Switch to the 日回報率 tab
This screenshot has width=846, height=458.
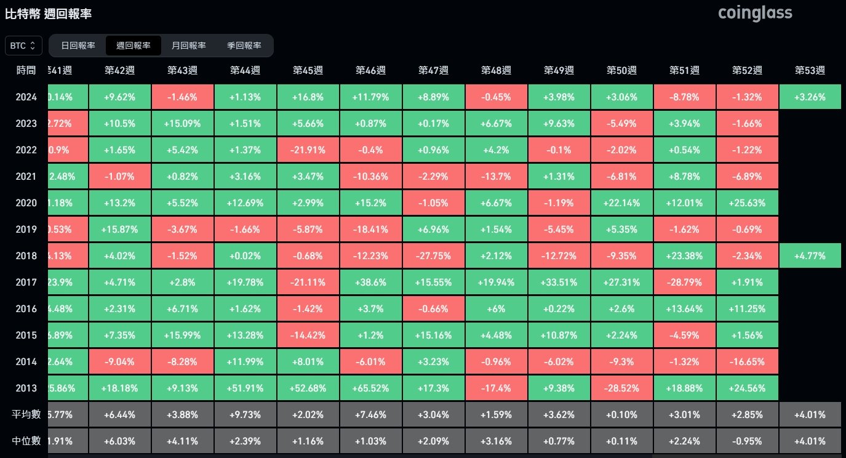pyautogui.click(x=78, y=46)
